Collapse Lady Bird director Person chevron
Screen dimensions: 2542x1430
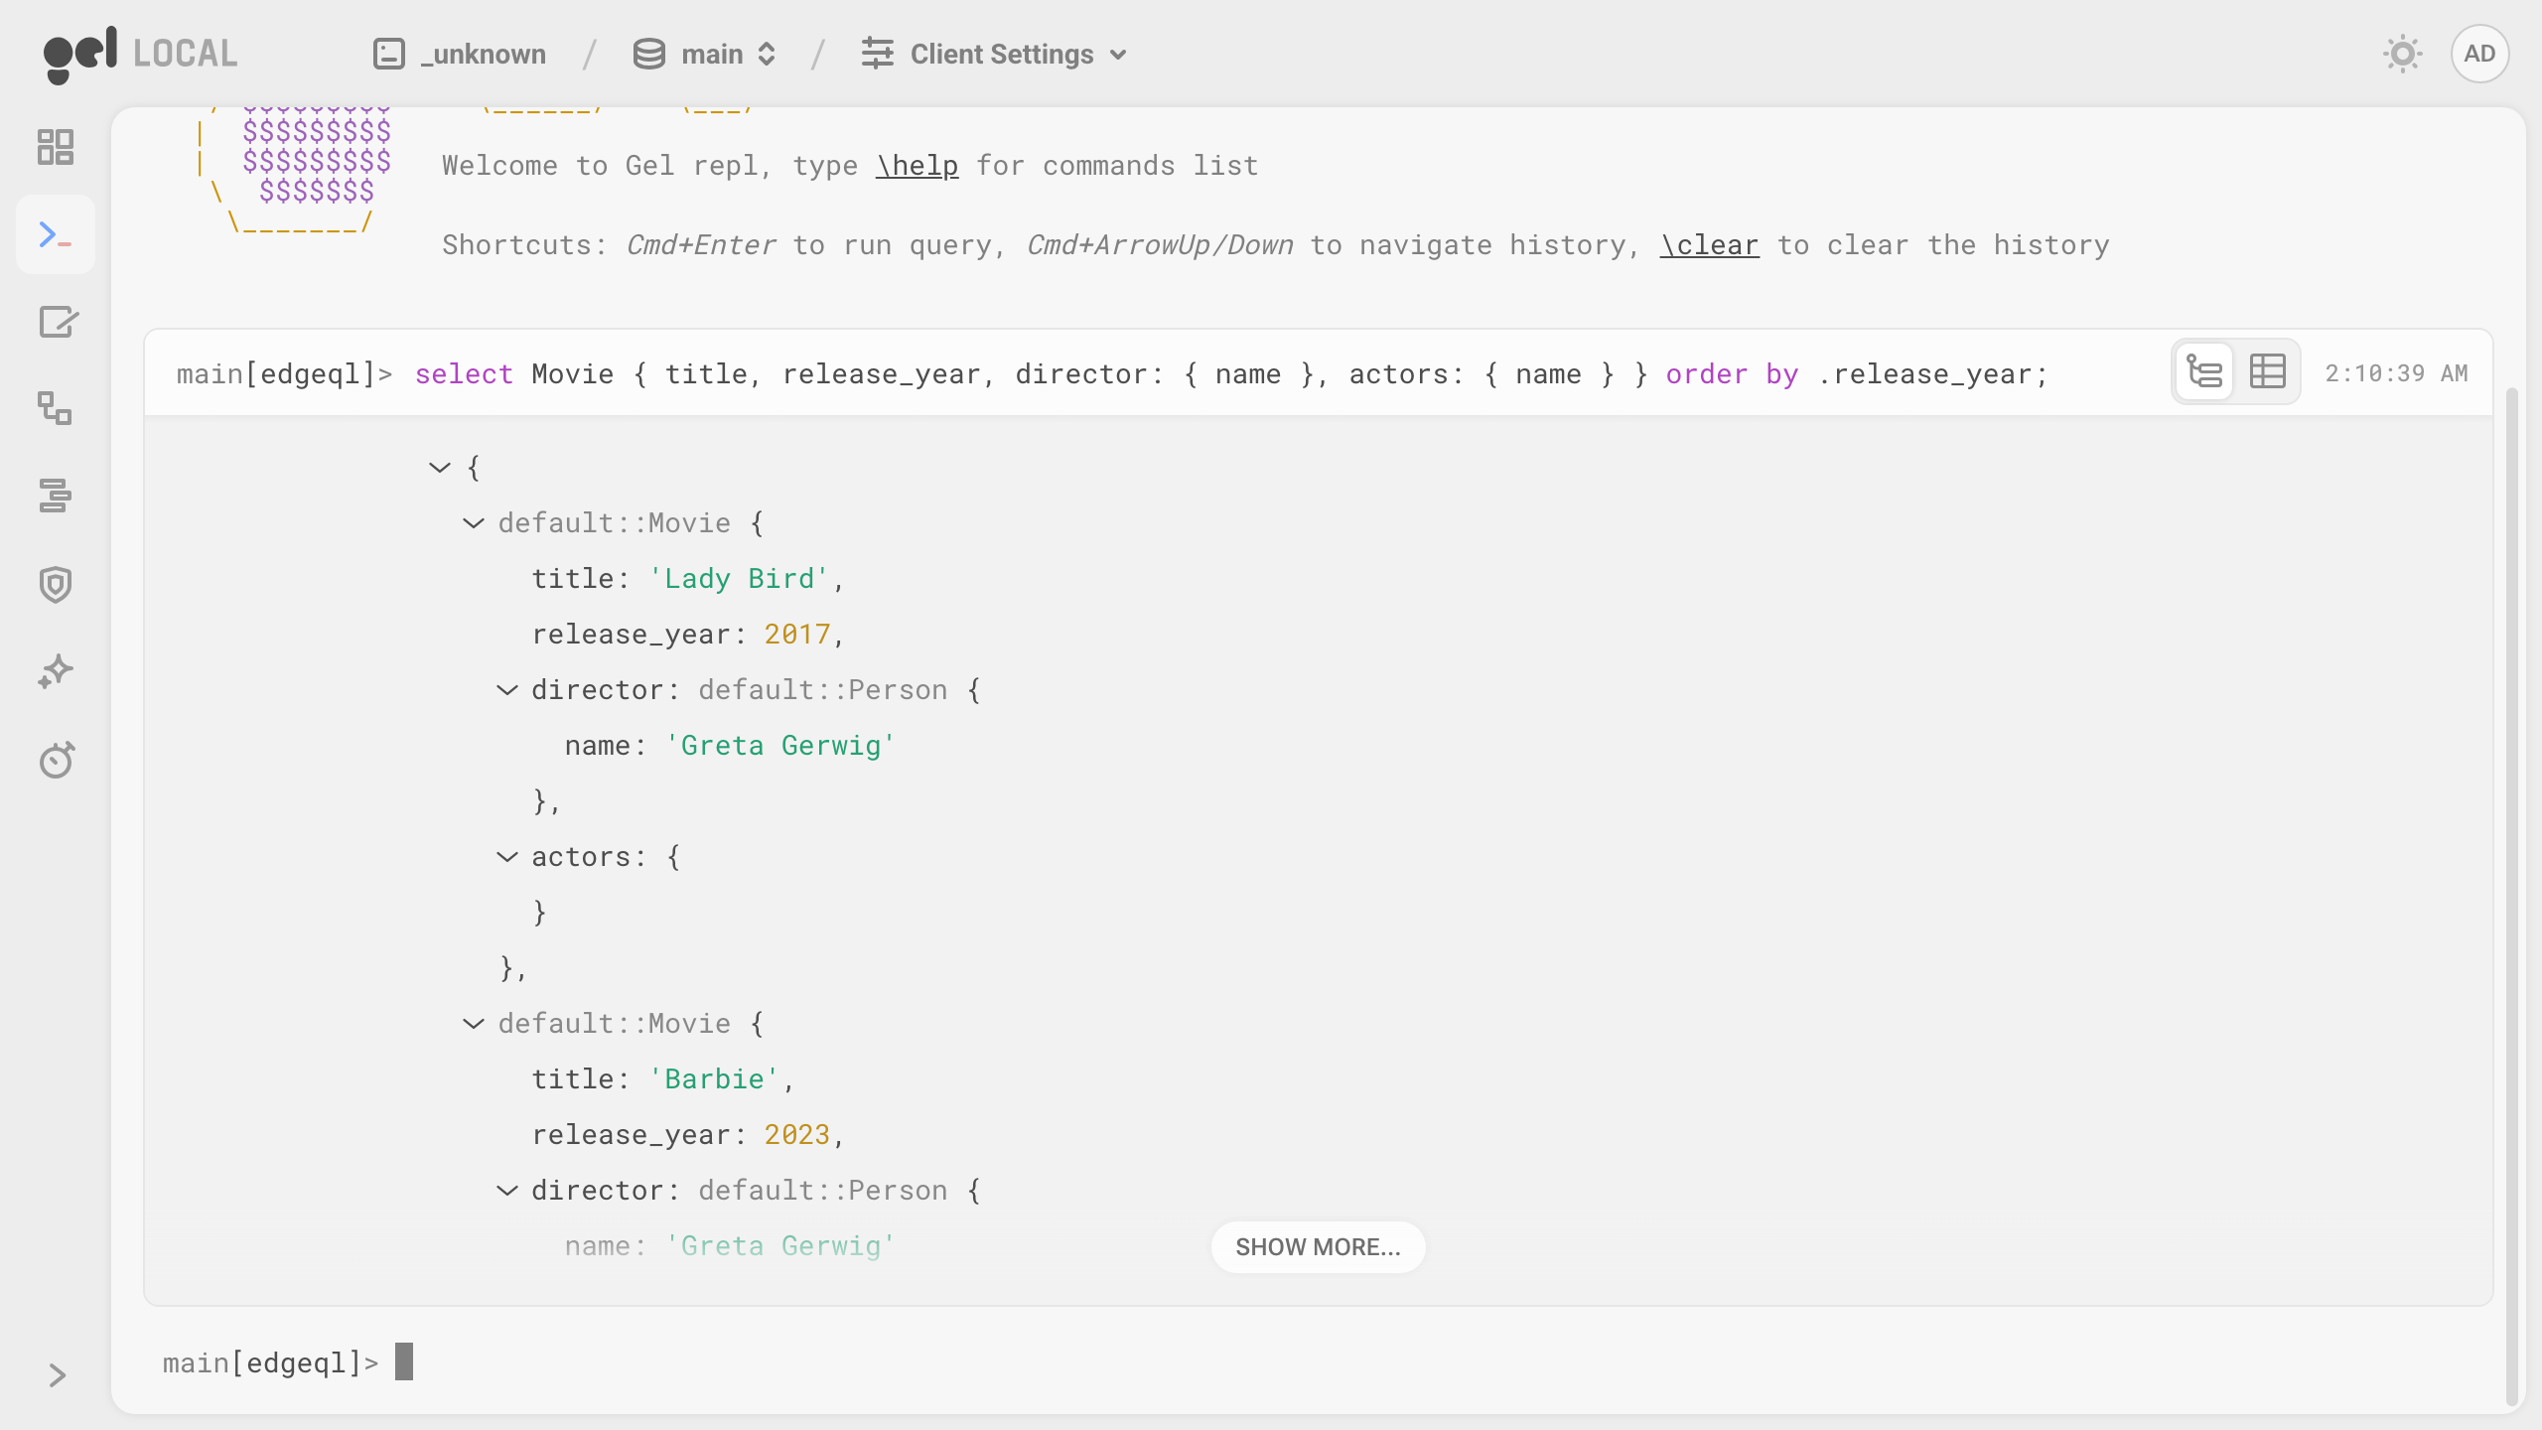point(507,689)
